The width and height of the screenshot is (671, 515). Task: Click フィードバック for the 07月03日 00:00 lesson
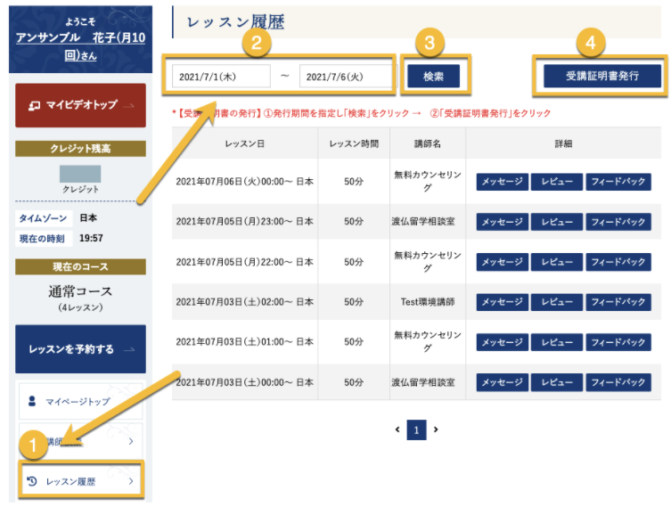(618, 382)
